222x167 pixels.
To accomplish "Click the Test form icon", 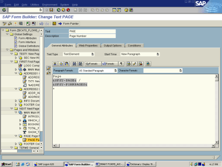I will [x=21, y=24].
